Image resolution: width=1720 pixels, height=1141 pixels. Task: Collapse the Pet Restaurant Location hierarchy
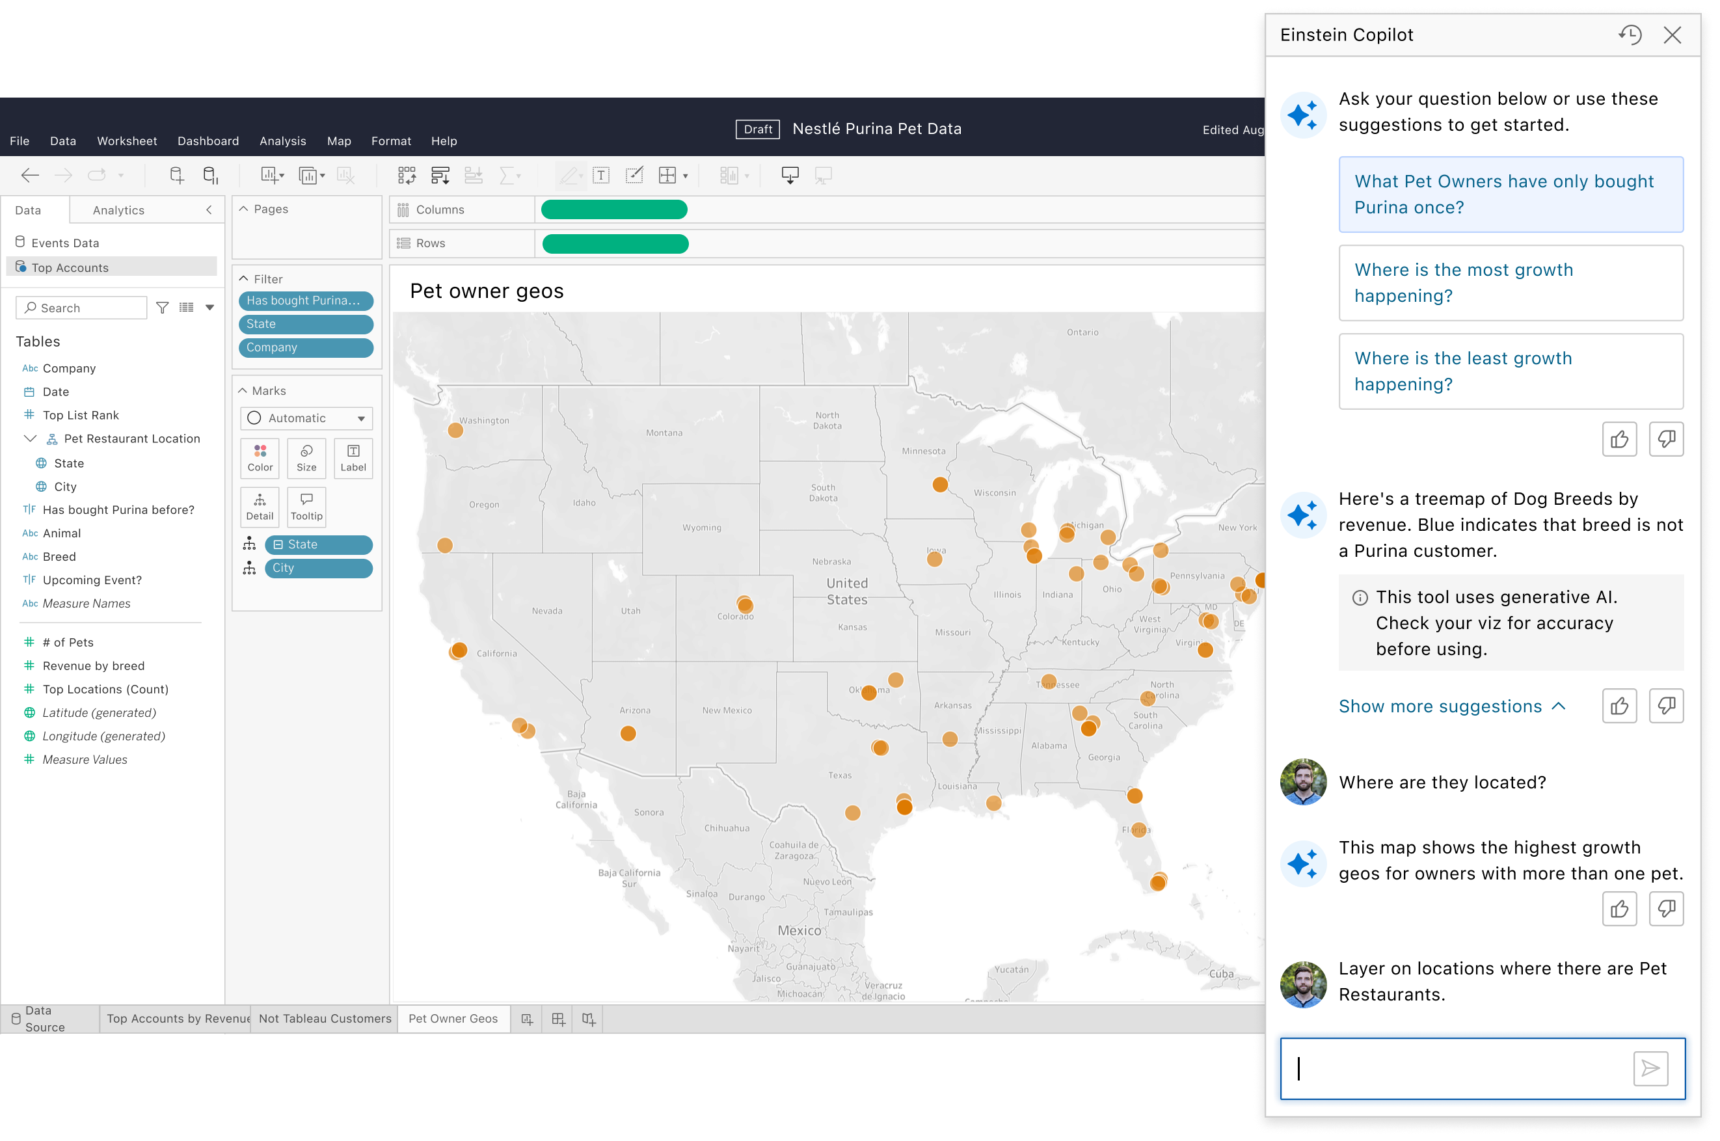point(30,438)
